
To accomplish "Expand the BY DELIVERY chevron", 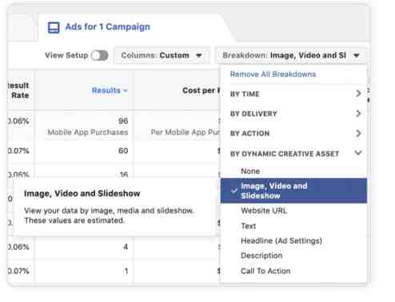I will pos(358,114).
